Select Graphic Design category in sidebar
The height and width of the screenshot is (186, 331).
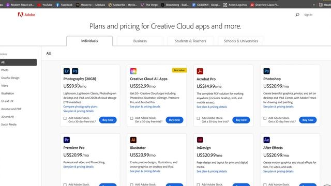coord(10,78)
